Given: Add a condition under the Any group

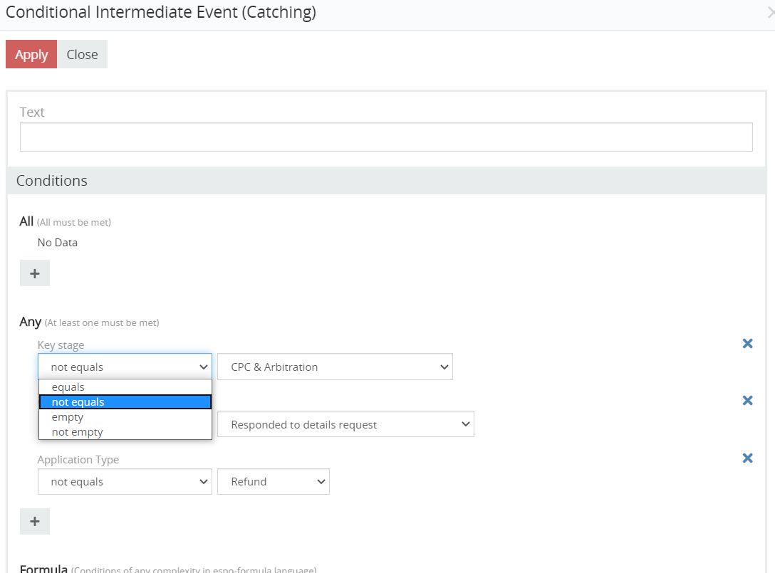Looking at the screenshot, I should (34, 521).
